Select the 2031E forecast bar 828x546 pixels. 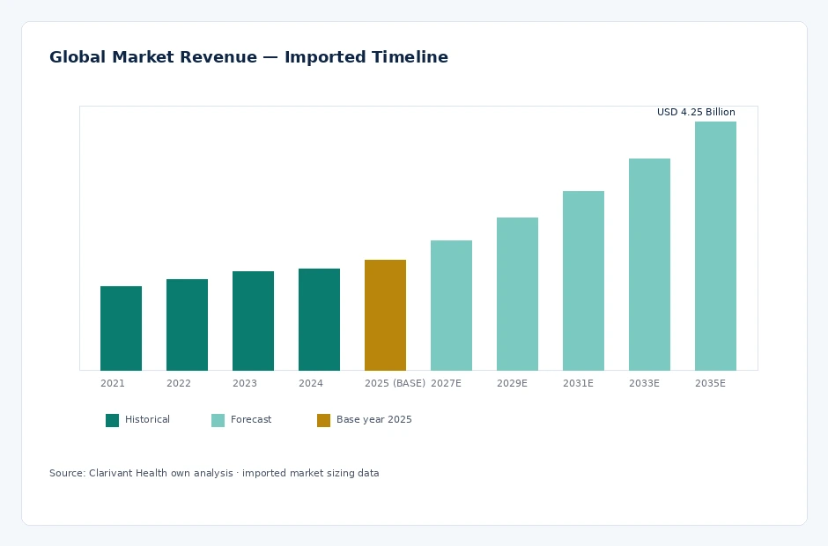pos(583,281)
